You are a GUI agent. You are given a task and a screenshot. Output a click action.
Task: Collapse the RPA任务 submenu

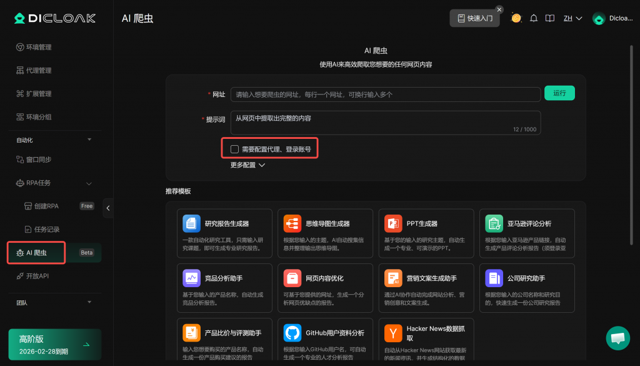(x=89, y=183)
